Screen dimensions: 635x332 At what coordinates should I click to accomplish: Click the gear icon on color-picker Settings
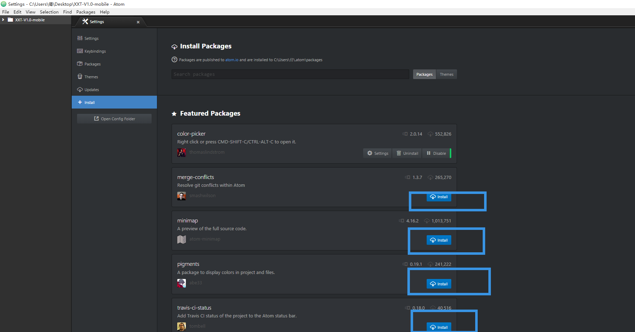coord(370,153)
